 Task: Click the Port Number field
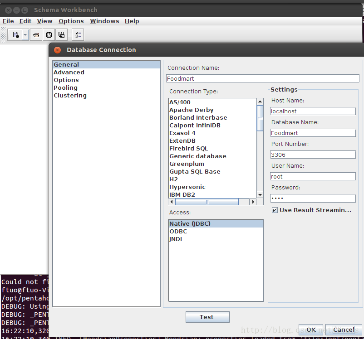pyautogui.click(x=313, y=155)
